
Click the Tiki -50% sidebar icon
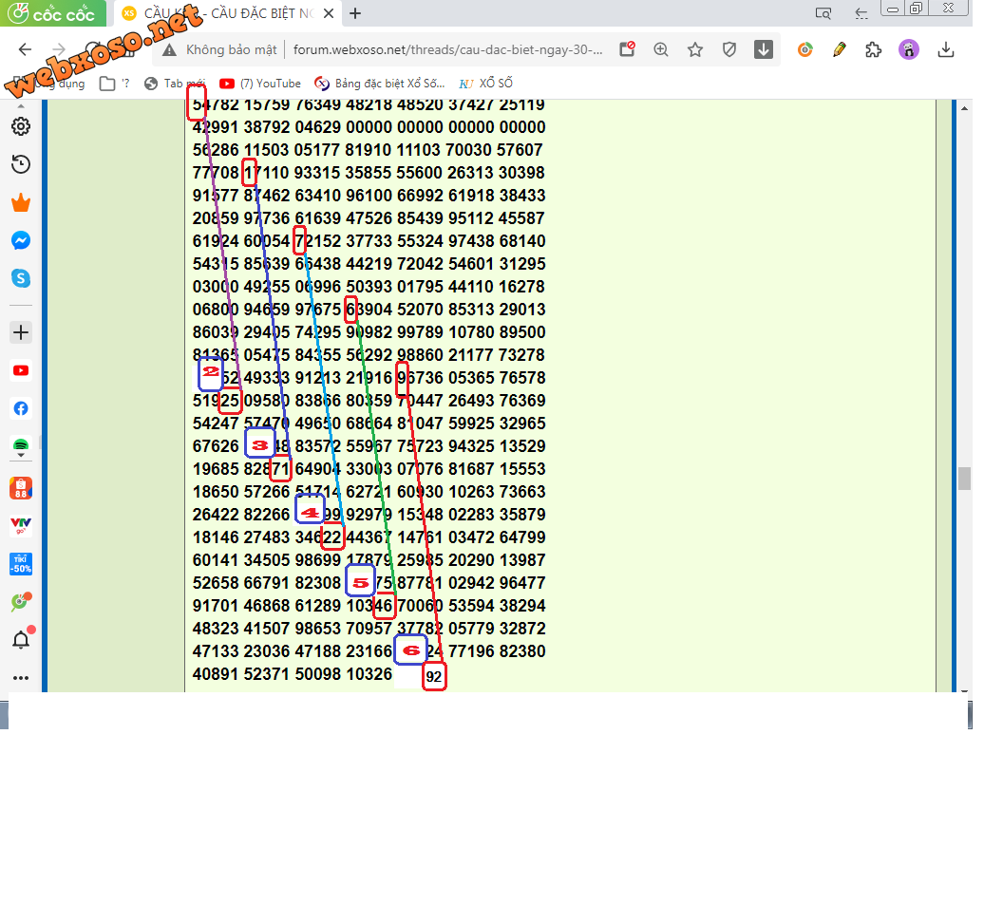coord(21,563)
